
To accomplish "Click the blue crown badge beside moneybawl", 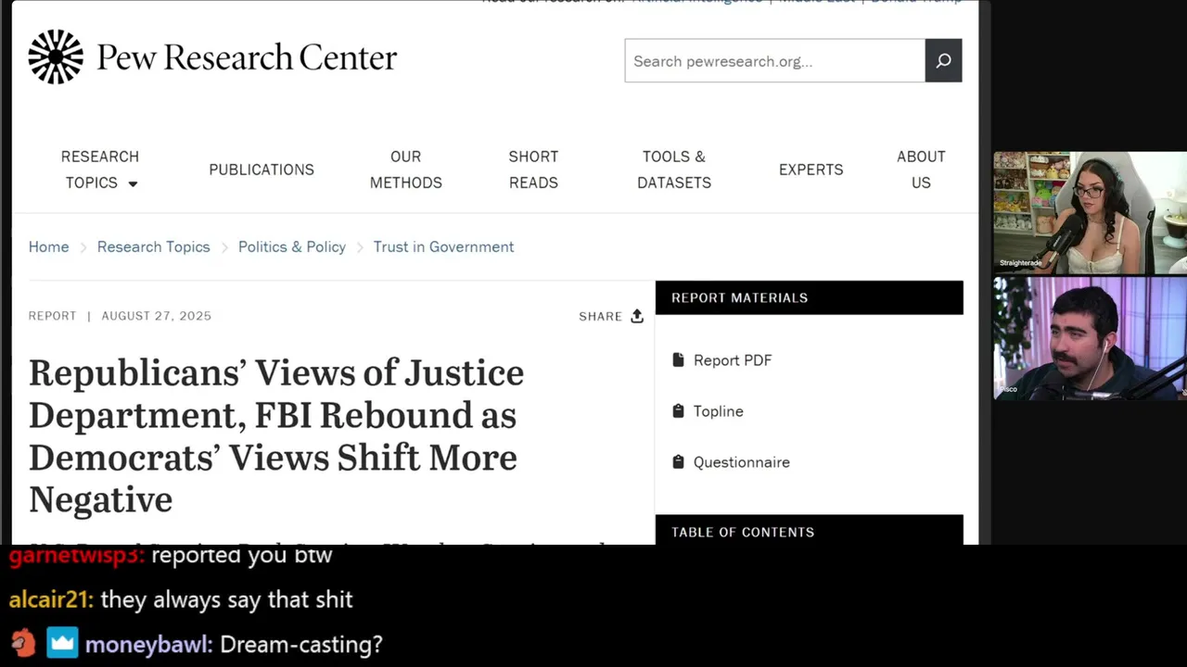I will 62,644.
